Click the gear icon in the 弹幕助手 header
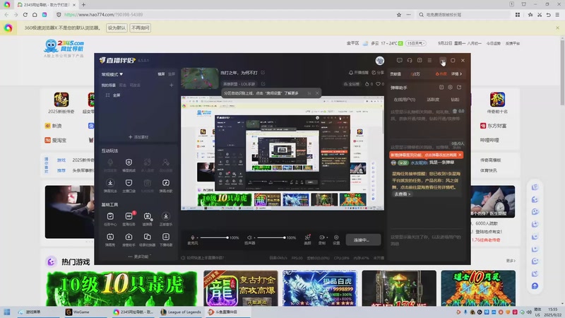565x318 pixels. click(450, 87)
